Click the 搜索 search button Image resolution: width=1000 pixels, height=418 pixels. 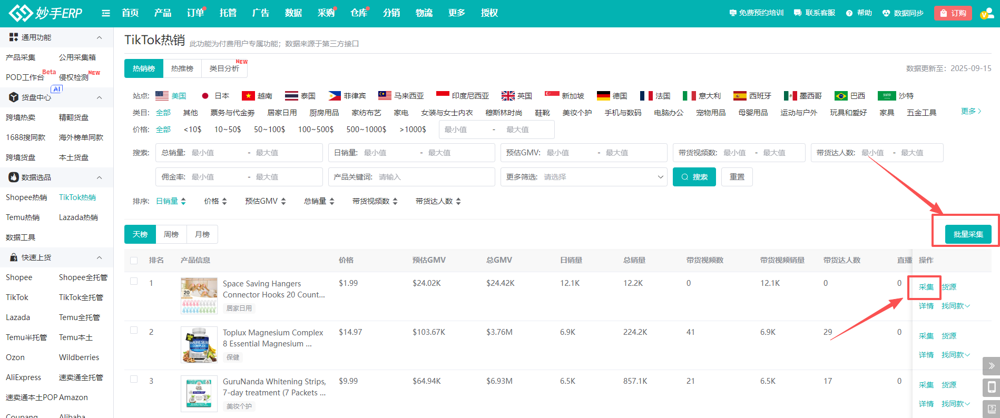pos(694,177)
